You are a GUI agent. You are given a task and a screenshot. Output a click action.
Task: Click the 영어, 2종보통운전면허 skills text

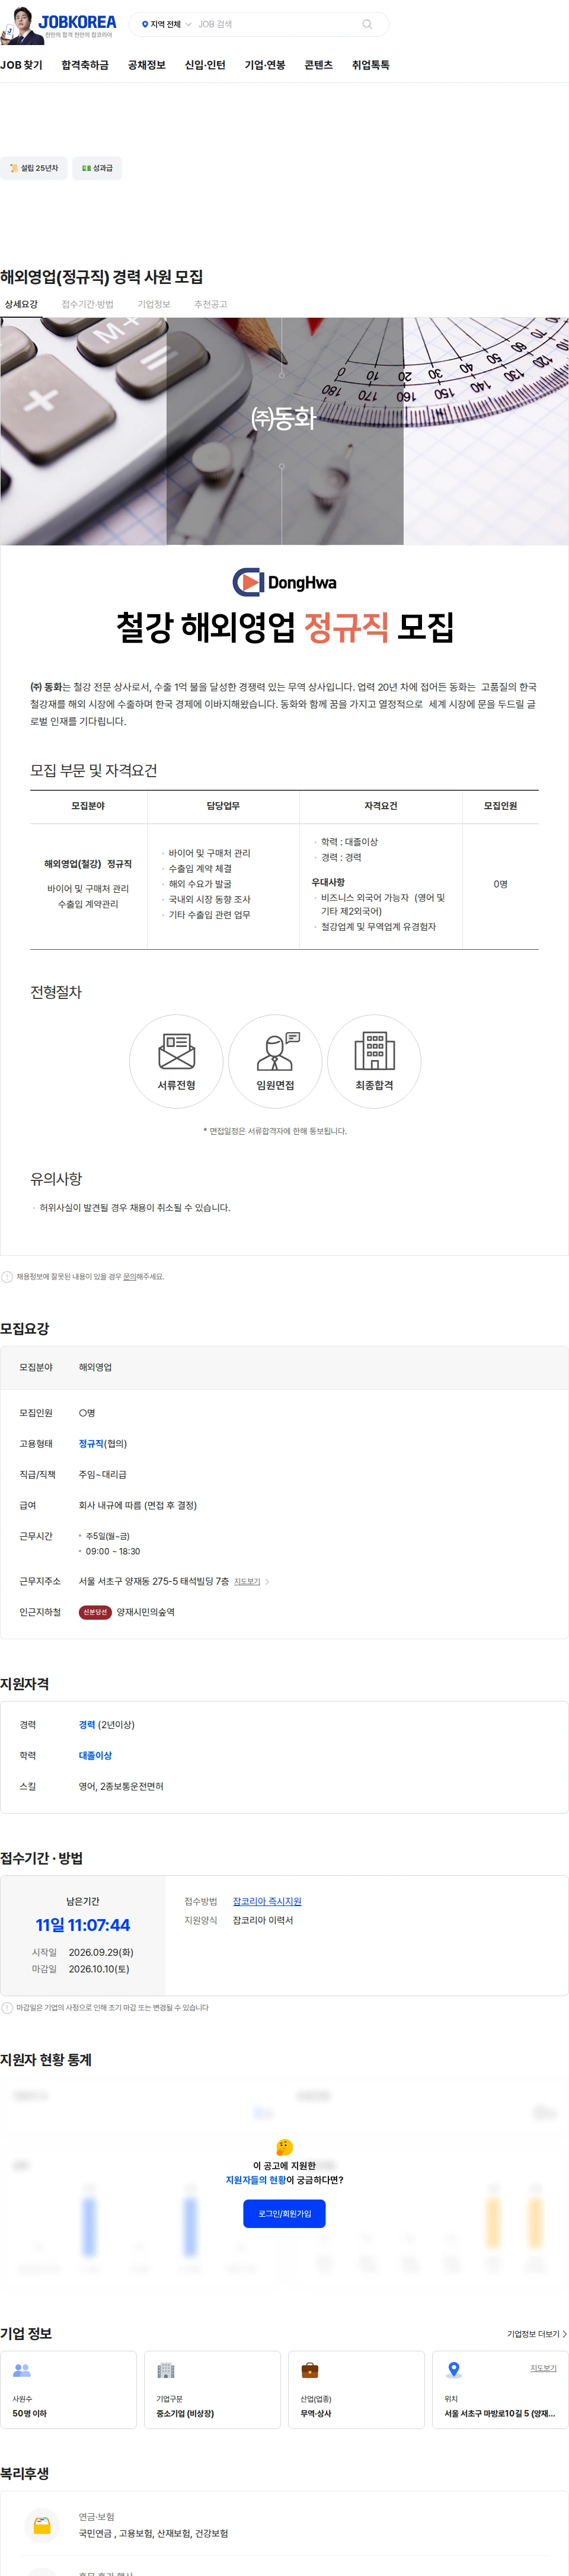(x=121, y=1787)
